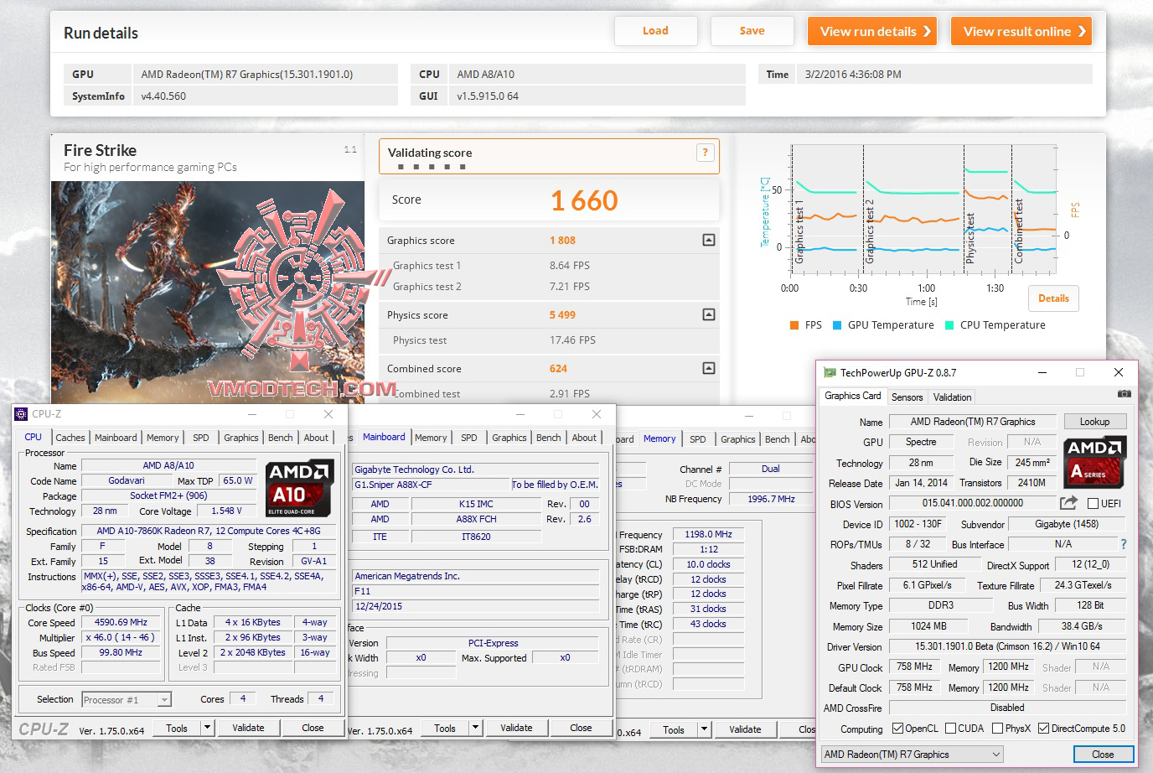The width and height of the screenshot is (1153, 773).
Task: Click the Graphics score value 1 808
Action: click(562, 241)
